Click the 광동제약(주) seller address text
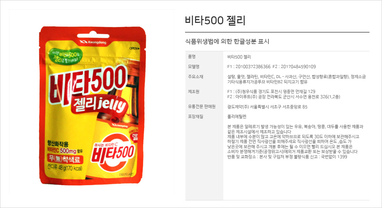 [x=267, y=107]
